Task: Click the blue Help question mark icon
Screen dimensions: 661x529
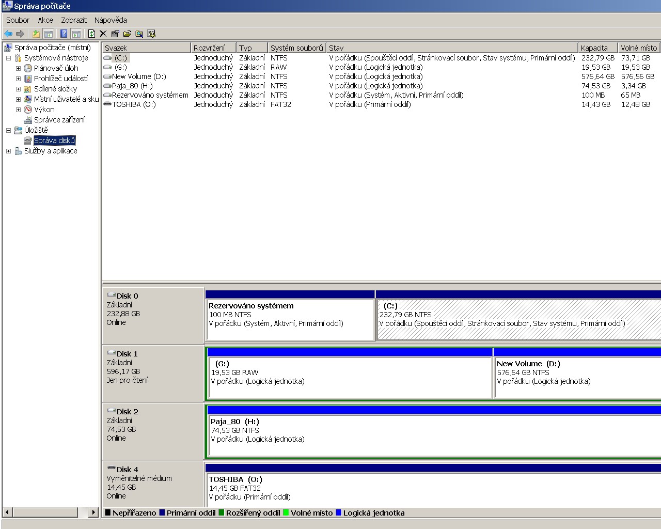Action: [64, 34]
